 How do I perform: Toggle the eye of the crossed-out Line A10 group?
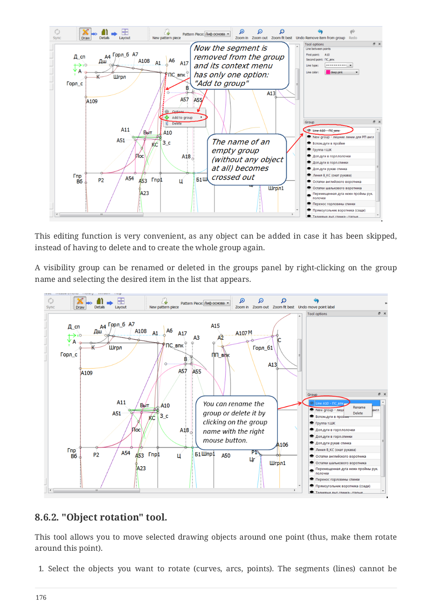pos(309,130)
